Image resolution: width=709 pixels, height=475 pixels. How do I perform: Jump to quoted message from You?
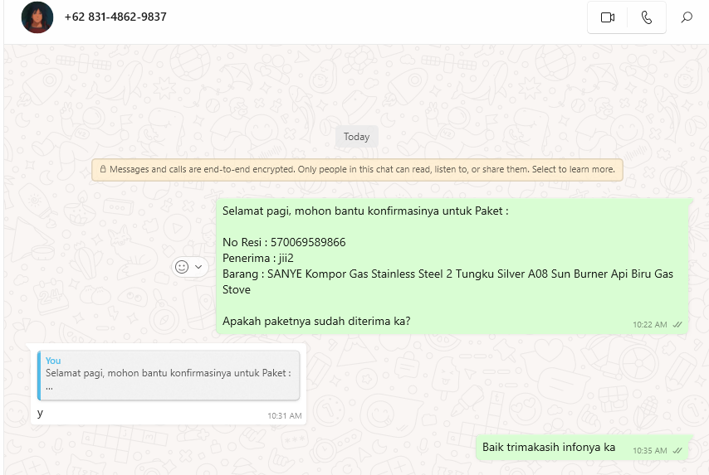[x=169, y=376]
